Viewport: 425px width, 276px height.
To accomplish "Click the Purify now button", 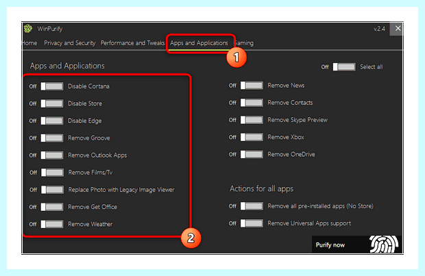I will tap(356, 244).
